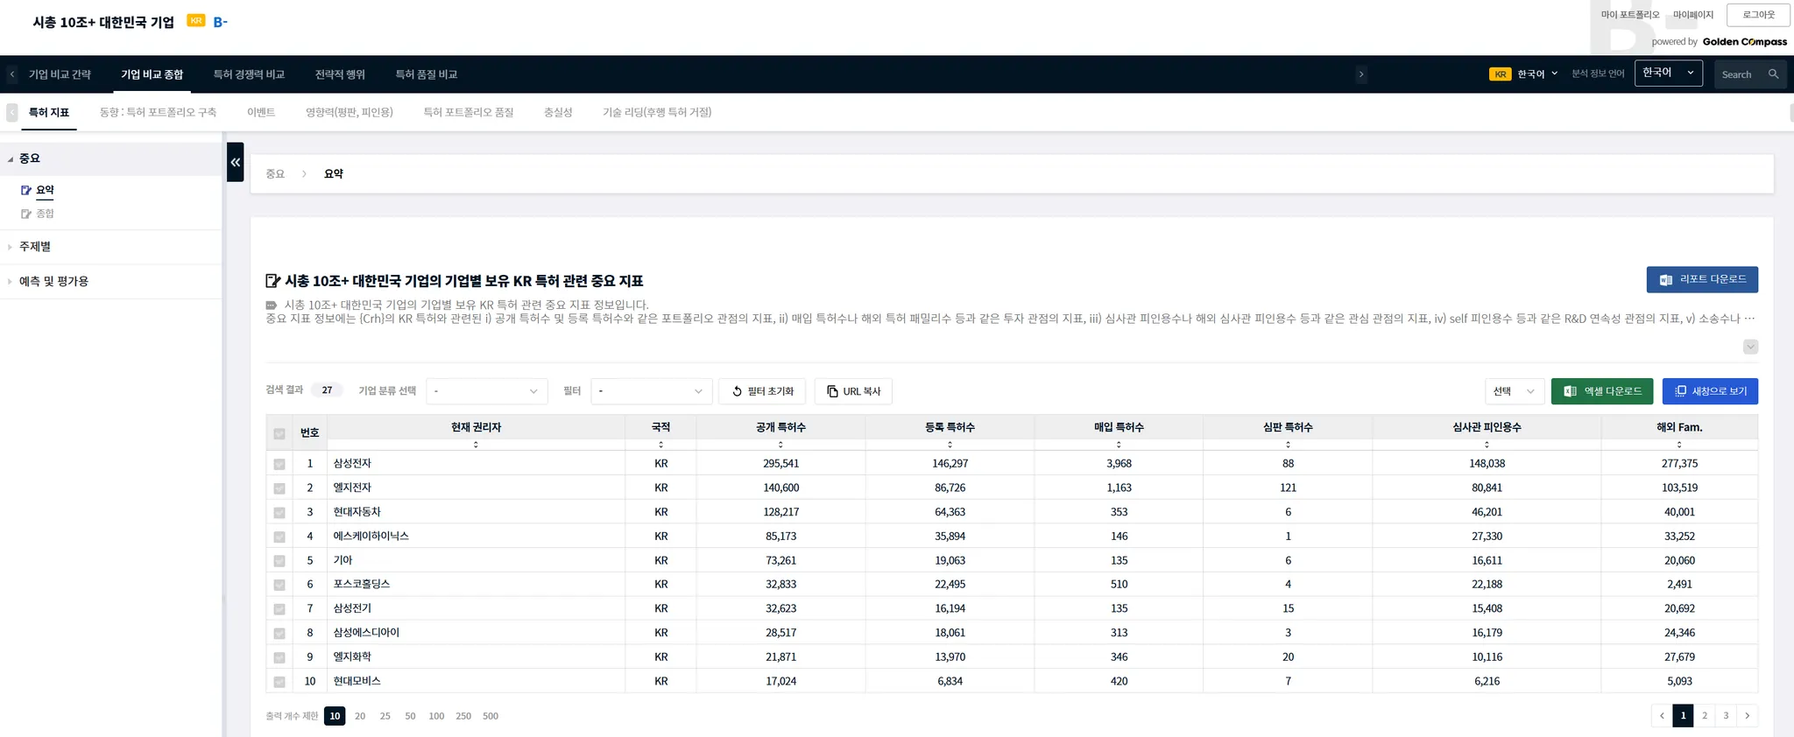Select 종합 in the sidebar
Screen dimensions: 1794x737
pos(45,214)
